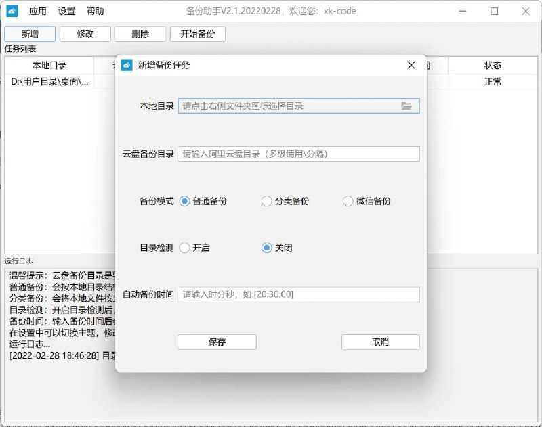Close the 新增备份任务 dialog
Viewport: 542px width, 427px height.
411,66
